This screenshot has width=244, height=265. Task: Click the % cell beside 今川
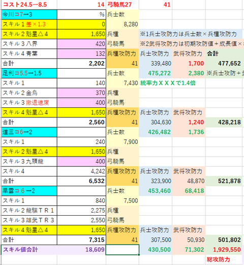click(81, 15)
